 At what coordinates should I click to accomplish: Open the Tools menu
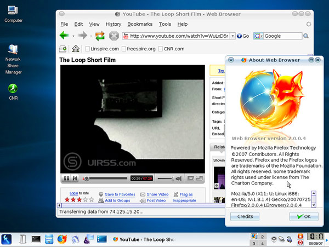pos(164,24)
